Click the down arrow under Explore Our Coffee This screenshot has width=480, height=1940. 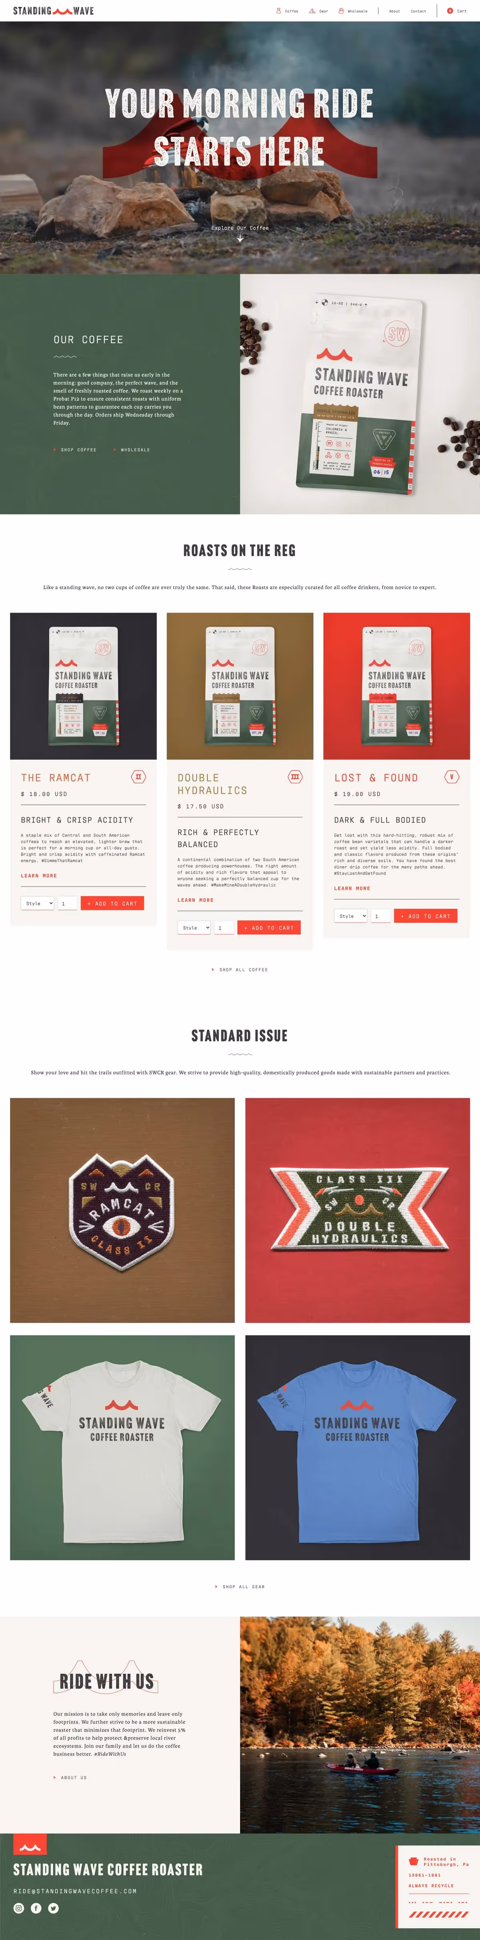coord(240,239)
